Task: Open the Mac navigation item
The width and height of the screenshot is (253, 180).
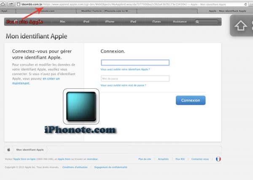Action: click(x=62, y=21)
